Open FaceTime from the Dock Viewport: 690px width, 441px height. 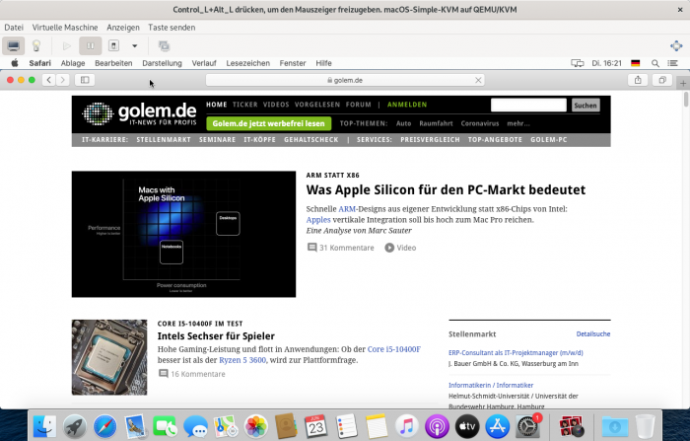[165, 426]
